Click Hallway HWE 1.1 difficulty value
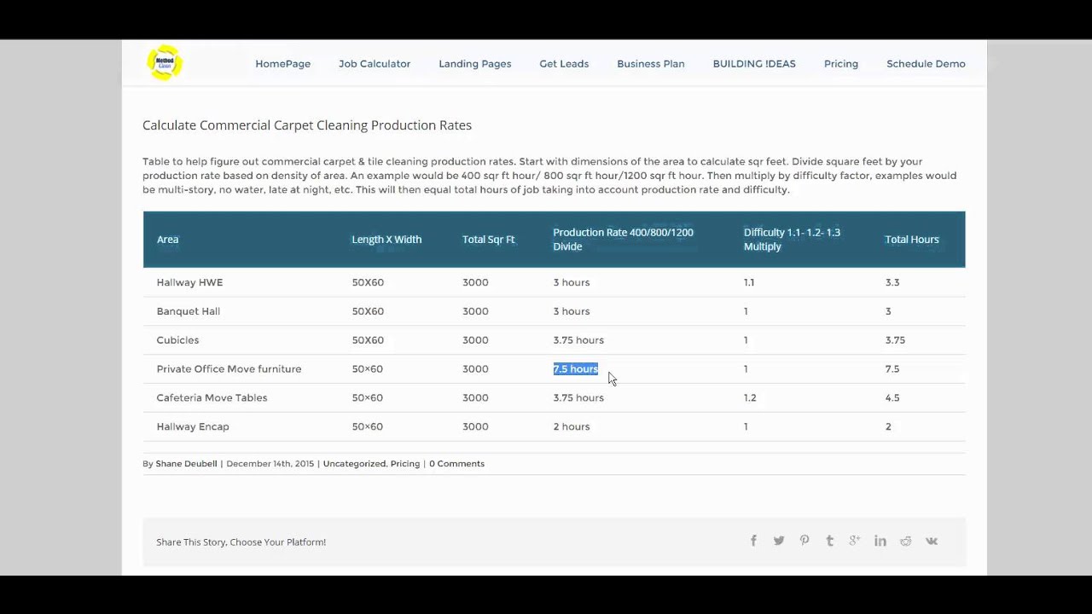Image resolution: width=1092 pixels, height=614 pixels. coord(749,282)
